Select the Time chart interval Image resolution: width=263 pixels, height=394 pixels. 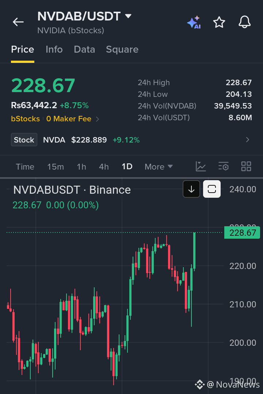[25, 167]
